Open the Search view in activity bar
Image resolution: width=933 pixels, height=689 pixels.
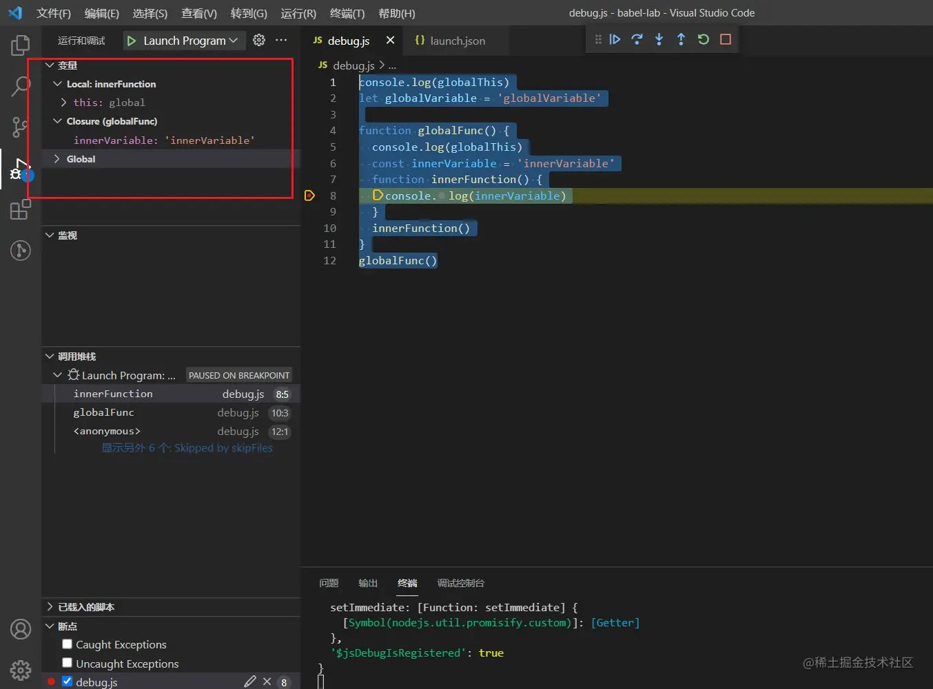21,86
